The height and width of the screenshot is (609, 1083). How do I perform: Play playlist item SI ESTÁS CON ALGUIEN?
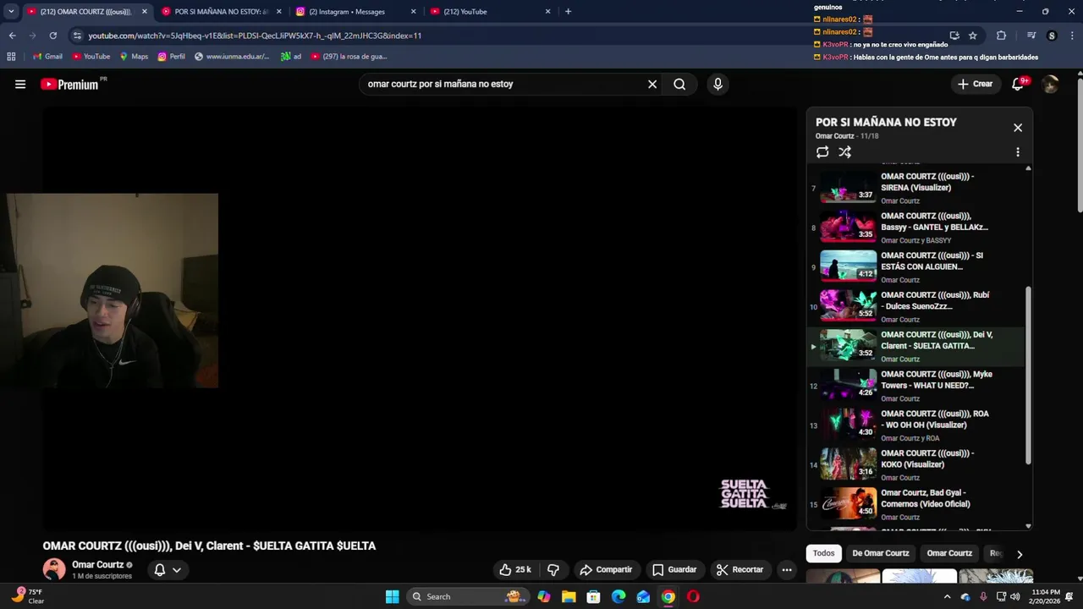[917, 267]
